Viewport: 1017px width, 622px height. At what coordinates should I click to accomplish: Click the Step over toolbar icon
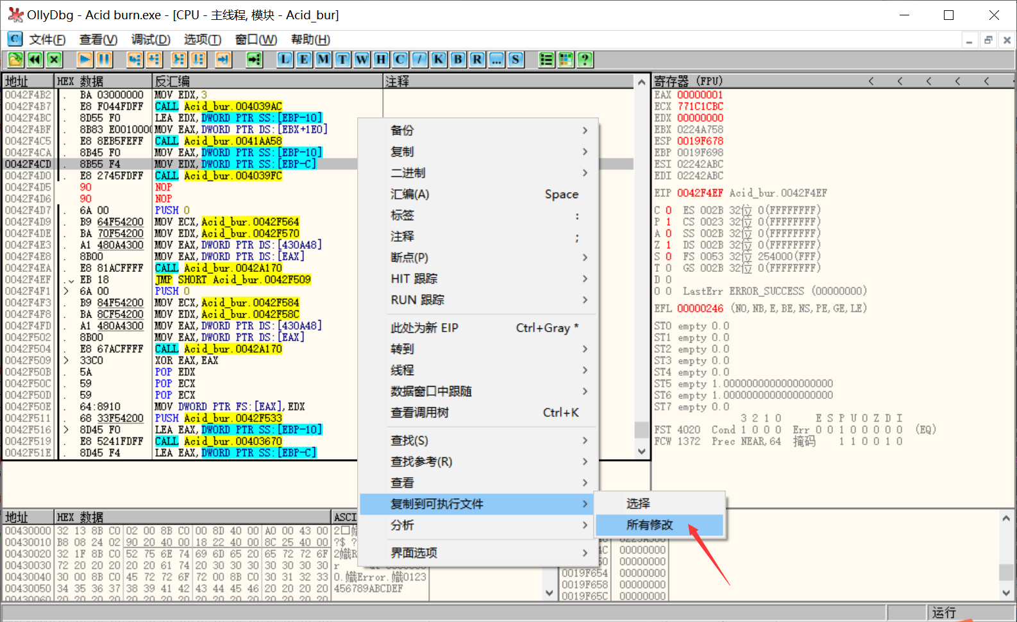[x=154, y=60]
